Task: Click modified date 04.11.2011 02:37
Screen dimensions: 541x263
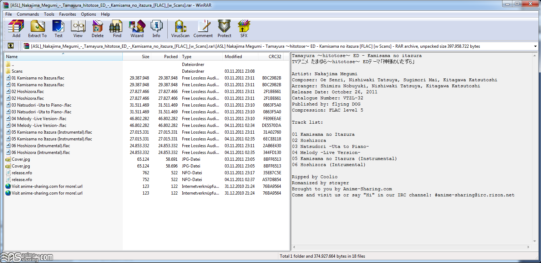Action: point(239,180)
